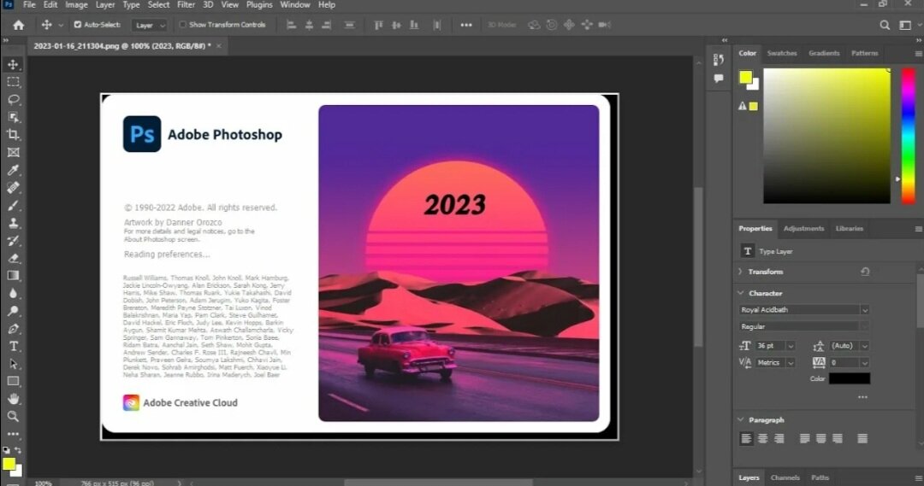The width and height of the screenshot is (924, 486).
Task: Select the History Brush tool
Action: click(13, 241)
